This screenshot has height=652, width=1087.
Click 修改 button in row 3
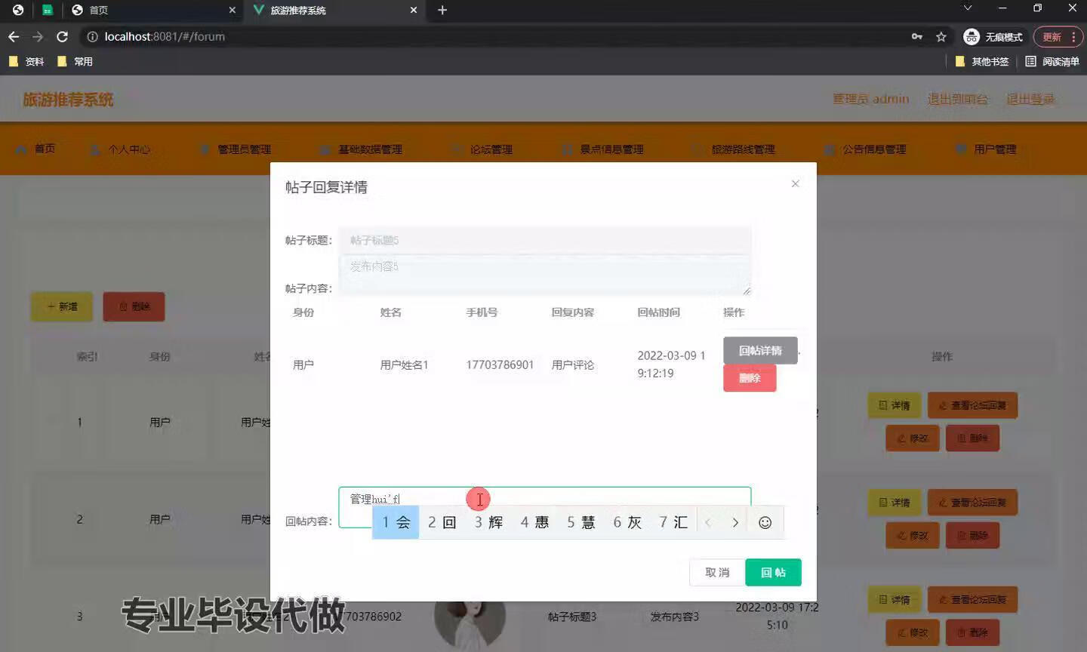click(x=912, y=632)
